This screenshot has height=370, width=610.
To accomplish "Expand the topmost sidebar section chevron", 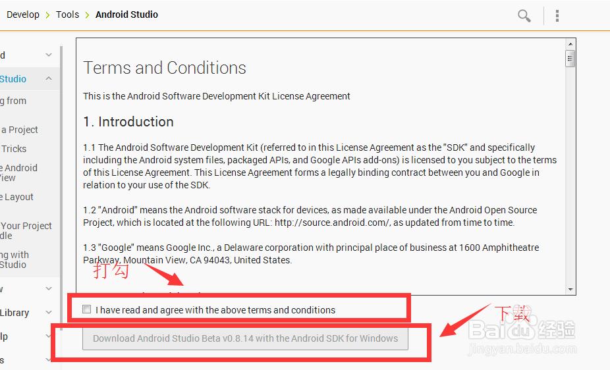I will coord(49,55).
